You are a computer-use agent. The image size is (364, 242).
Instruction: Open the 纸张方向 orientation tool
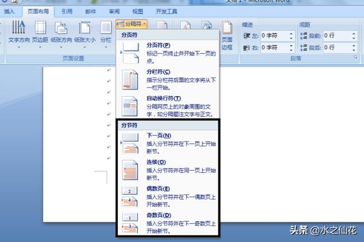click(x=61, y=34)
